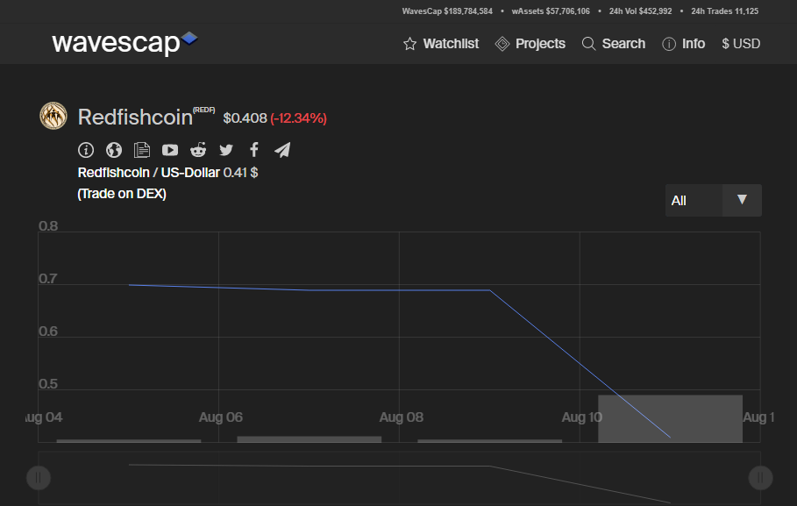
Task: Click the Info circle icon in navigation
Action: pos(669,44)
